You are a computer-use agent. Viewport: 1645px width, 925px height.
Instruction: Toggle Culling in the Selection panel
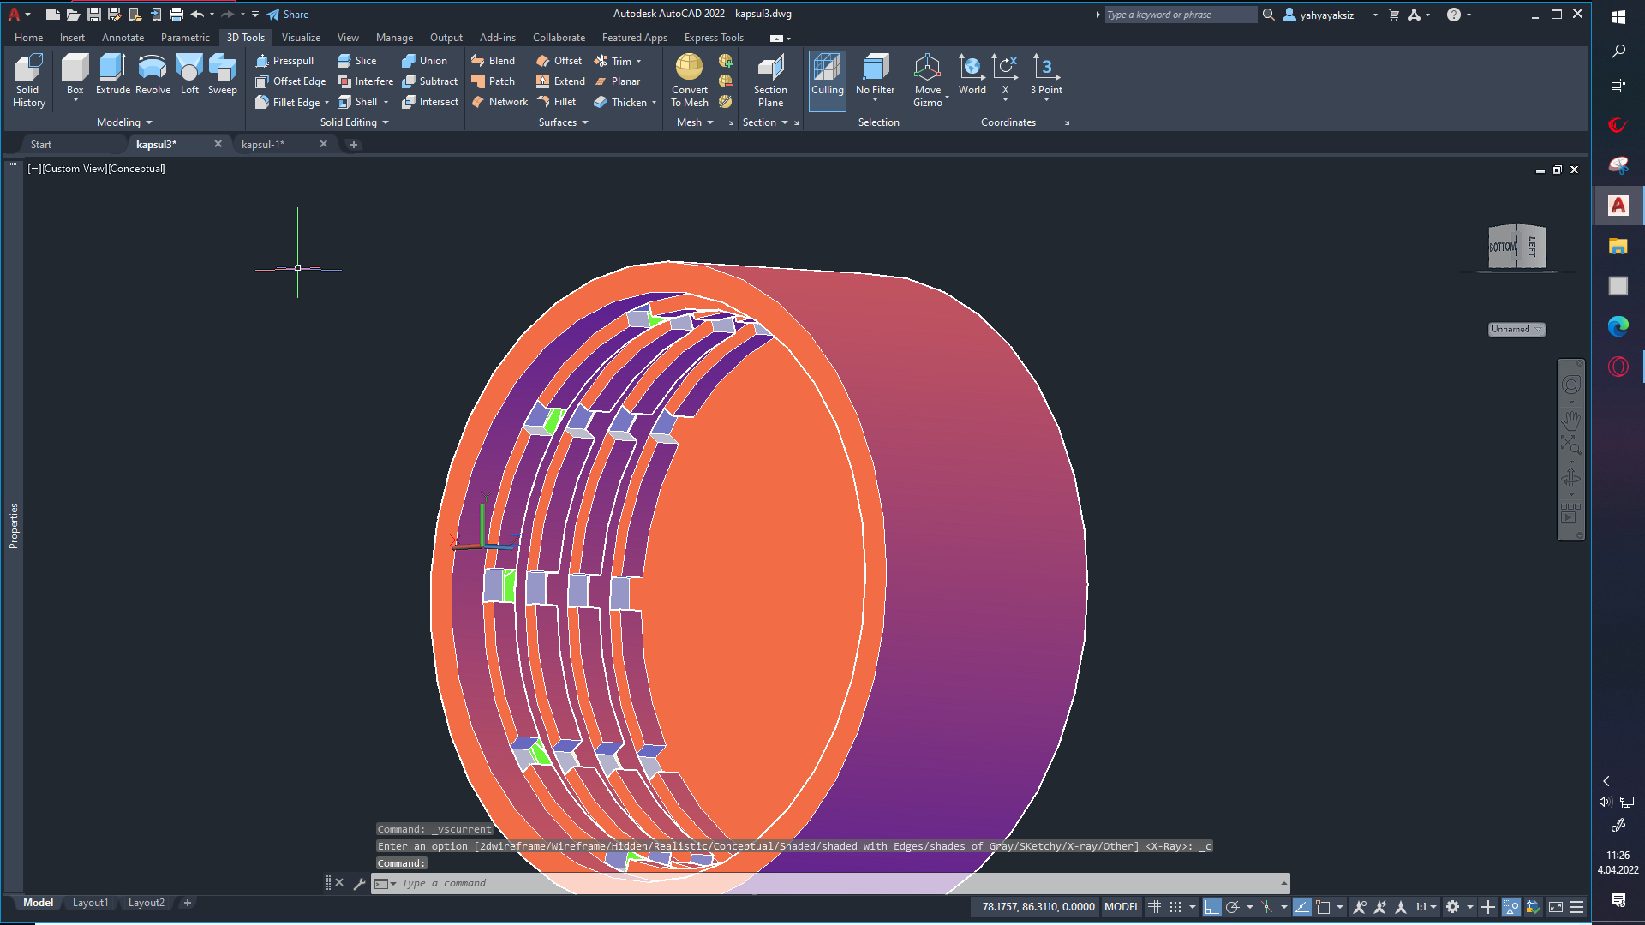827,81
